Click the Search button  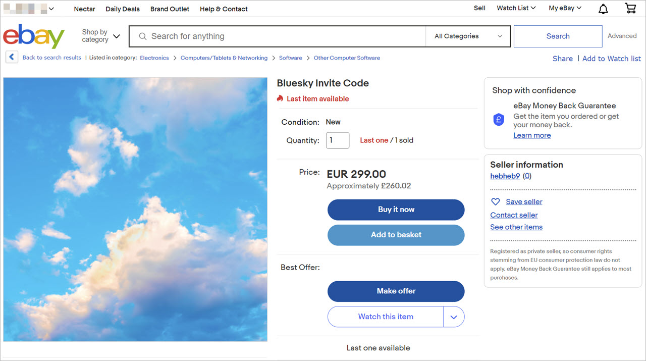click(558, 36)
